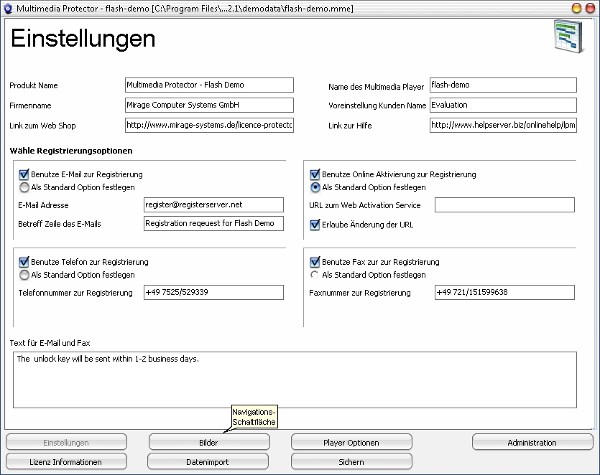Open the Administration section

click(532, 443)
